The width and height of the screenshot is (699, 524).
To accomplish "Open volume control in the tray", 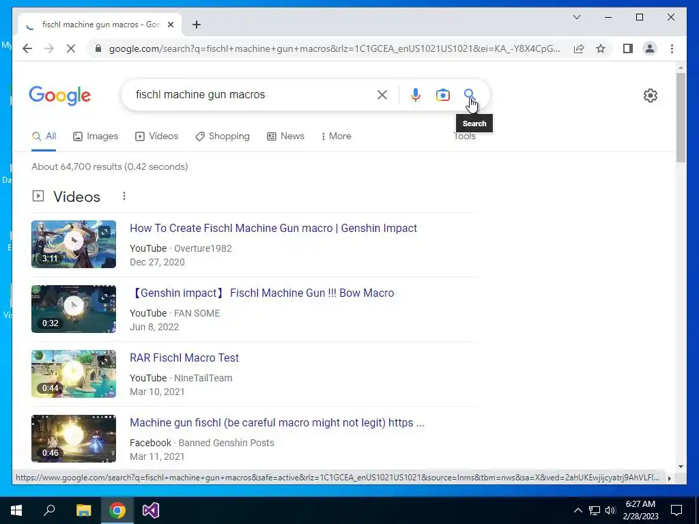I will [610, 510].
